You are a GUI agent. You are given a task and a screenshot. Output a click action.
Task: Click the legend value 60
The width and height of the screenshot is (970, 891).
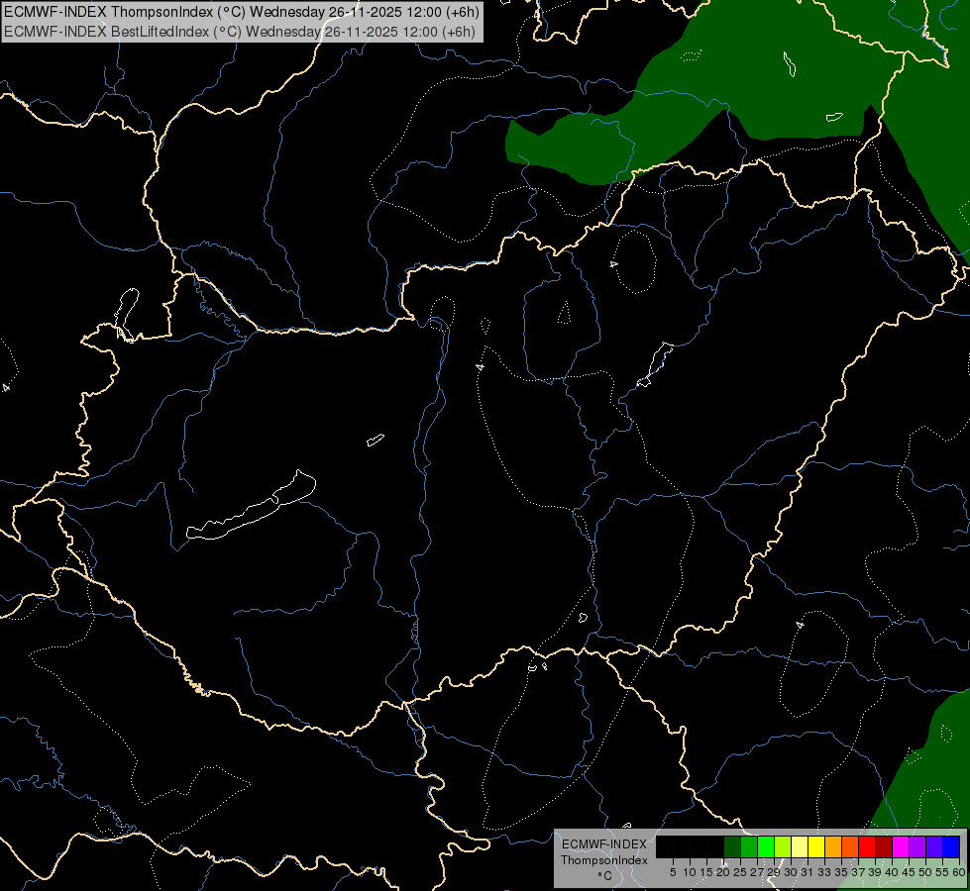pos(959,872)
